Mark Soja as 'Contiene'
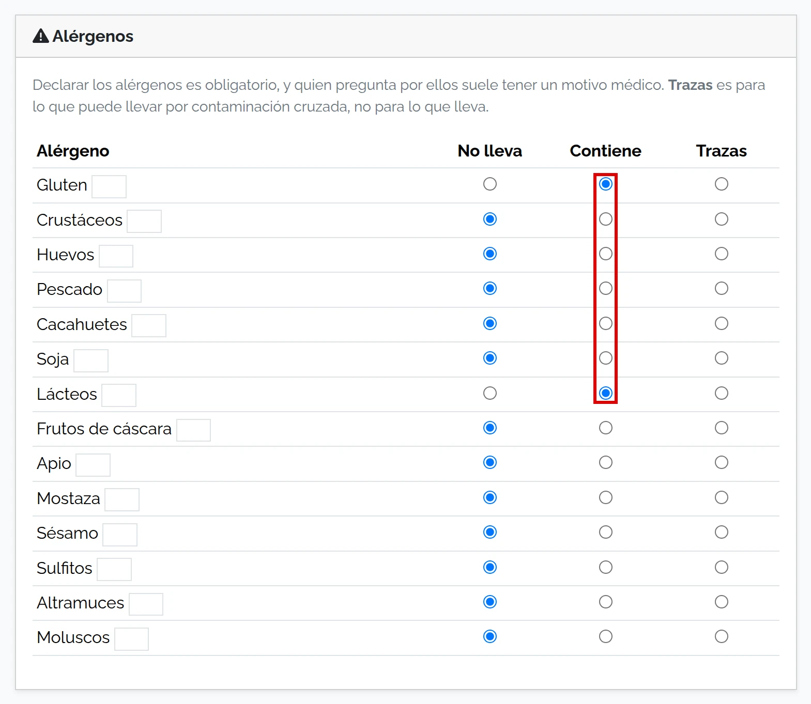Image resolution: width=811 pixels, height=704 pixels. pyautogui.click(x=606, y=358)
